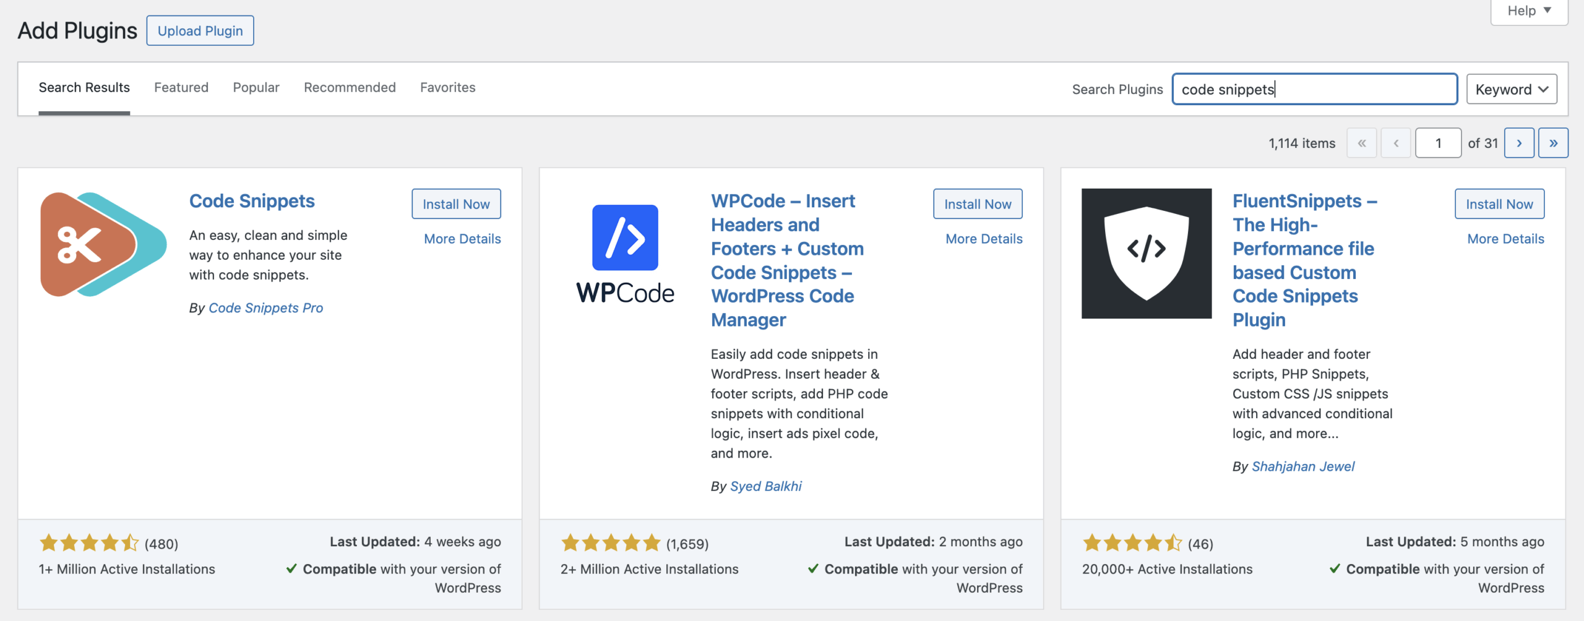
Task: Click the star rating for Code Snippets
Action: 89,544
